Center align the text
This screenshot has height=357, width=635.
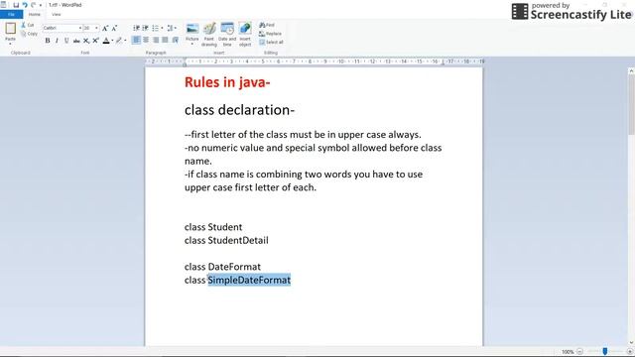146,40
